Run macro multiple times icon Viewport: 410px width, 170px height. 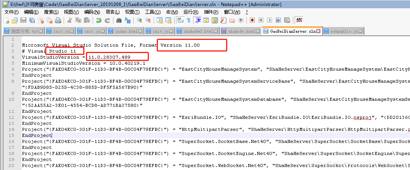click(278, 20)
